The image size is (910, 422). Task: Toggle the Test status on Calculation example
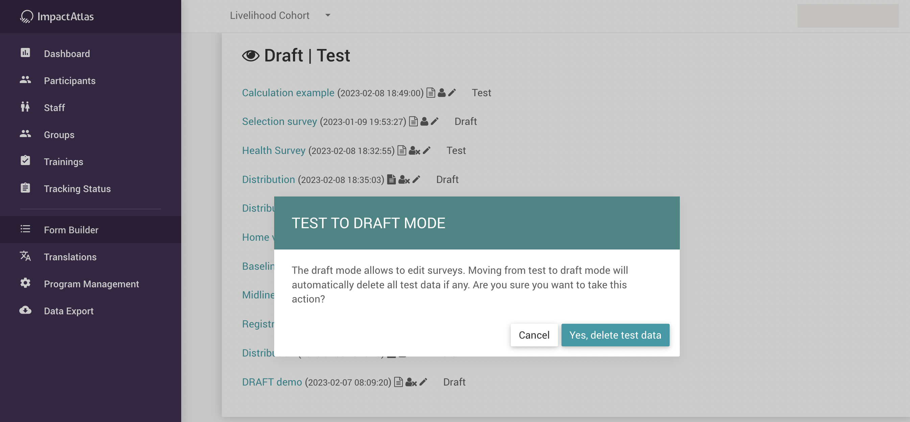tap(481, 93)
